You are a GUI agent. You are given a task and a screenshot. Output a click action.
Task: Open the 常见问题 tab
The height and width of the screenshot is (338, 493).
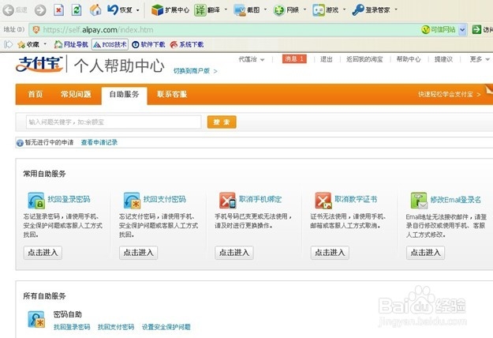pos(76,94)
